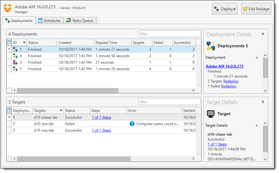Click the Edit Package button
The height and width of the screenshot is (173, 279).
256,9
